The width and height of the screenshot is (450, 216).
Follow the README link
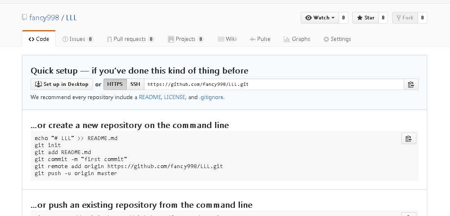pyautogui.click(x=150, y=97)
